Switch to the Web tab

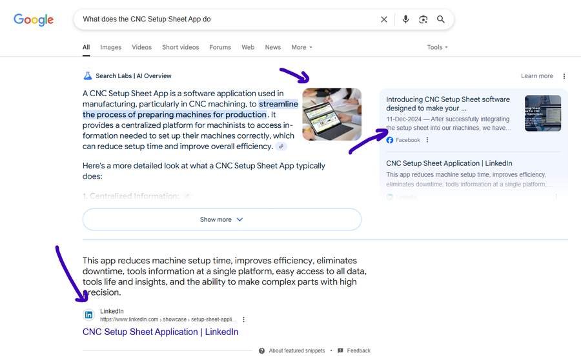(x=248, y=47)
